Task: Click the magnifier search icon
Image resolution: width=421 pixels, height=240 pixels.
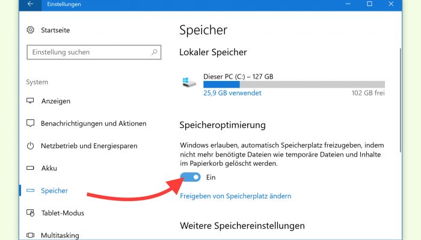Action: [x=155, y=52]
